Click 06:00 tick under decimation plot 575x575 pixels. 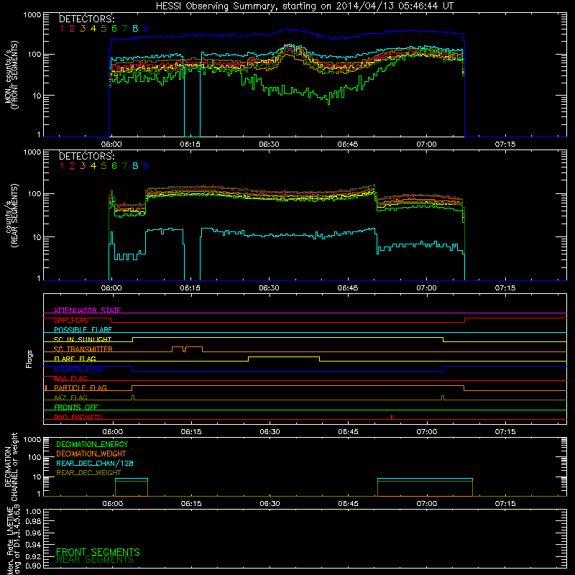pos(113,504)
